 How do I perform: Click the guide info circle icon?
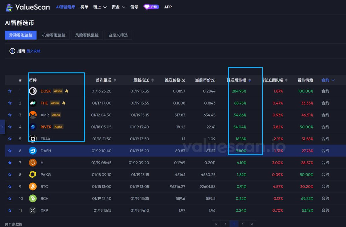(12, 51)
